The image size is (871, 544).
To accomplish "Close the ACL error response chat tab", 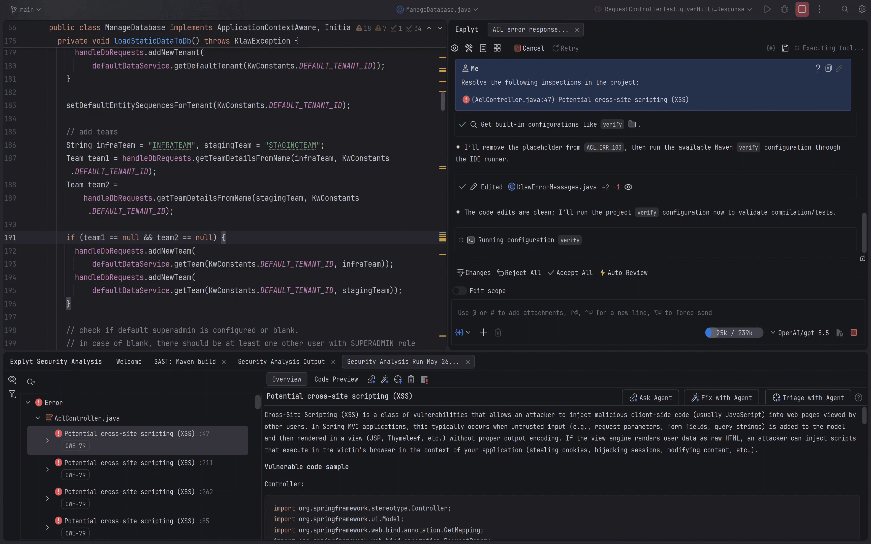I will click(577, 30).
